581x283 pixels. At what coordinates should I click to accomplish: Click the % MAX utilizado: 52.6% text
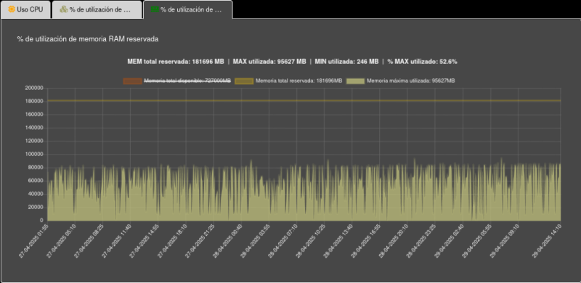[x=422, y=62]
